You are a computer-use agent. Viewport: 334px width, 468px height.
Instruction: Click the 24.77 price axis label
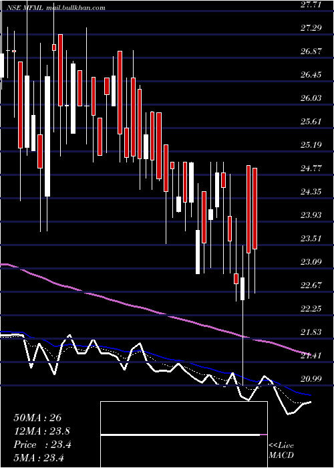(311, 168)
